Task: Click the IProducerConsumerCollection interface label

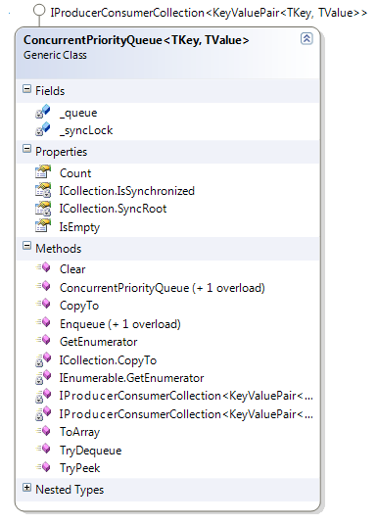Action: click(x=209, y=13)
